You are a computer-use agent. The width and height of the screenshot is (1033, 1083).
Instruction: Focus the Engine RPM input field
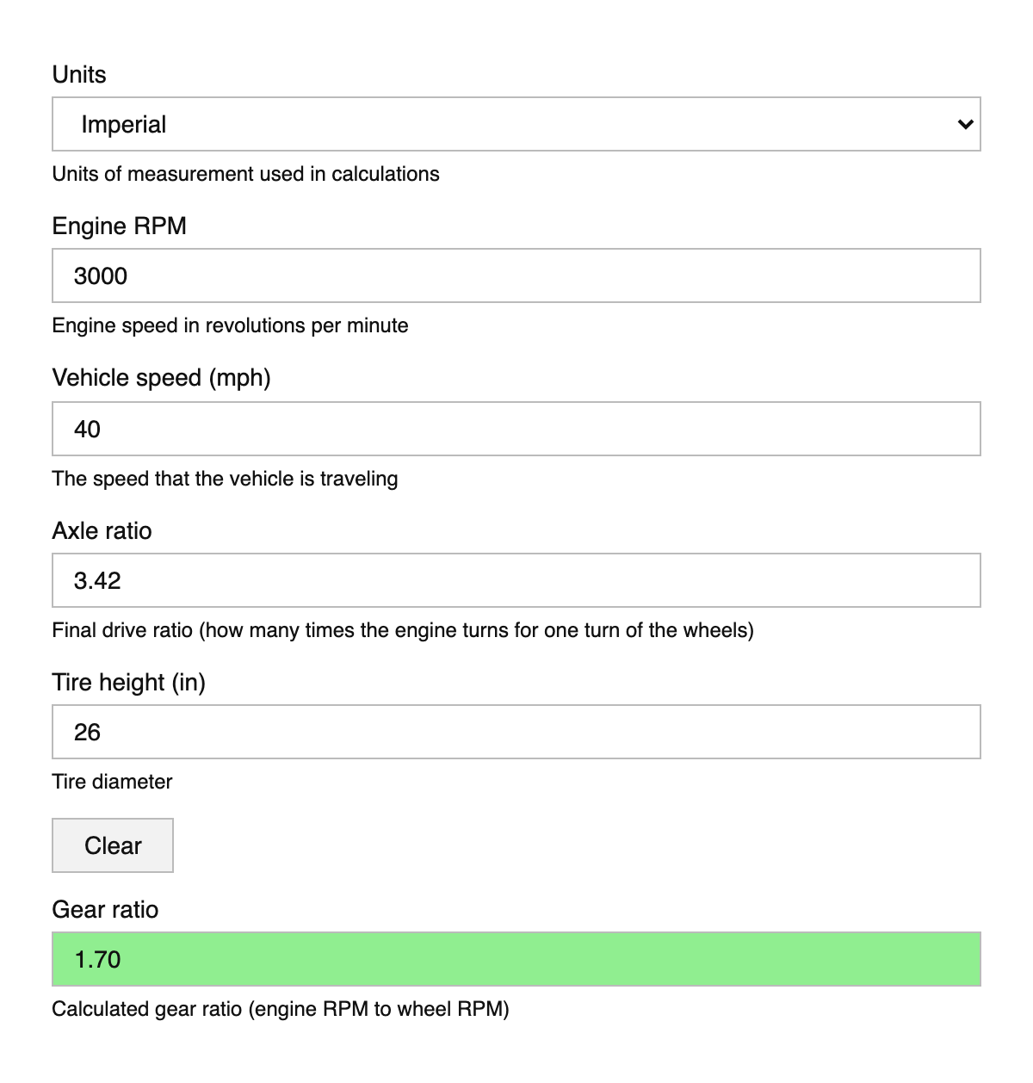[515, 275]
